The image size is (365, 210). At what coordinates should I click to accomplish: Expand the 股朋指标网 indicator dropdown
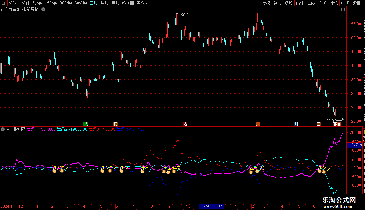[3, 129]
